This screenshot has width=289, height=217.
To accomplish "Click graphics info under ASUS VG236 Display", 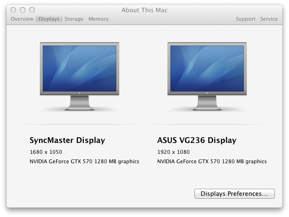I will click(x=212, y=161).
